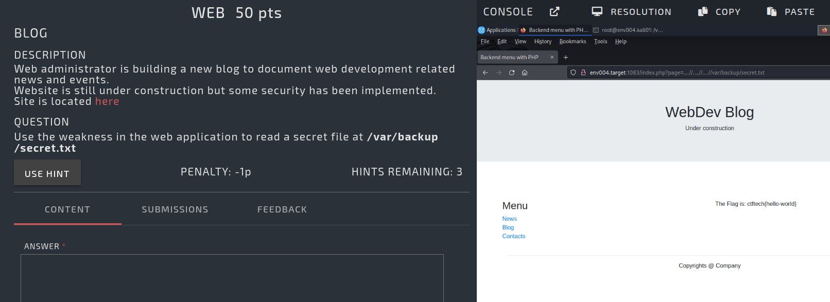The image size is (830, 302).
Task: Navigate back in browser history
Action: (x=485, y=73)
